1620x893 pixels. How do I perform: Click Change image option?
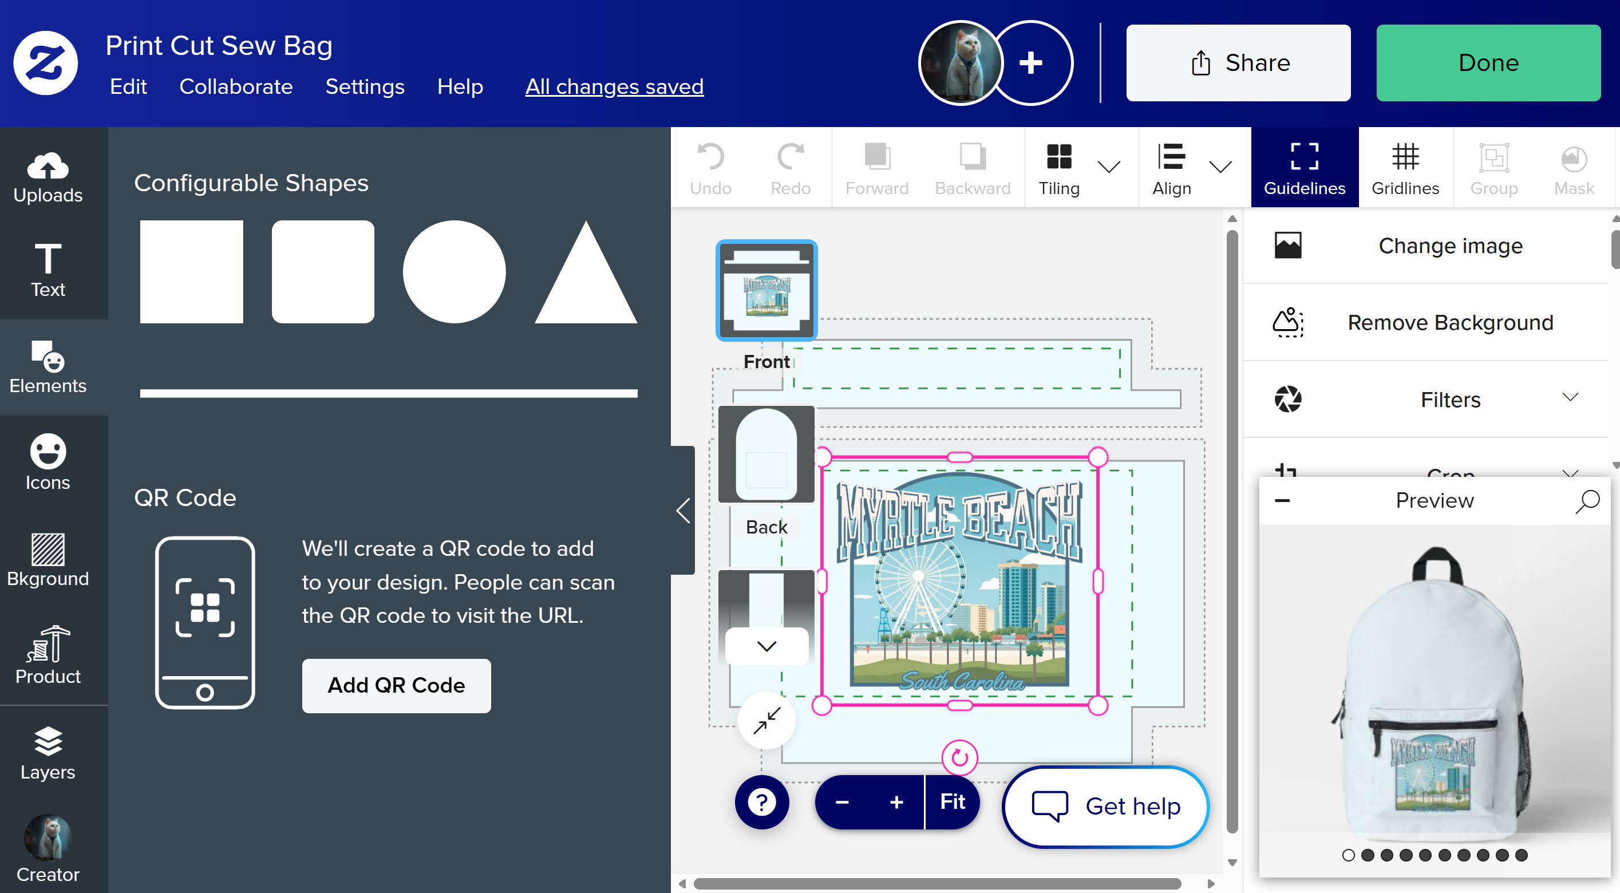coord(1426,246)
